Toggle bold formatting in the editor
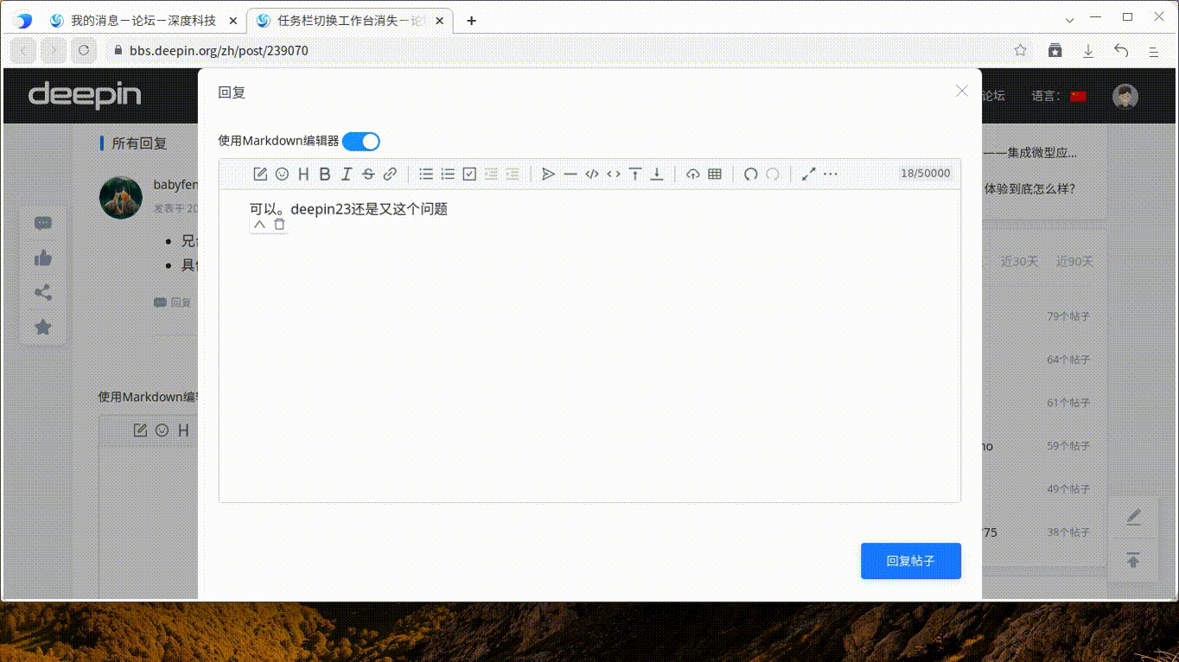 pyautogui.click(x=324, y=174)
